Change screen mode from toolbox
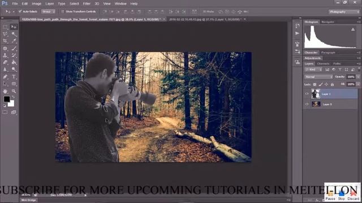The width and height of the screenshot is (362, 203). coord(14,112)
